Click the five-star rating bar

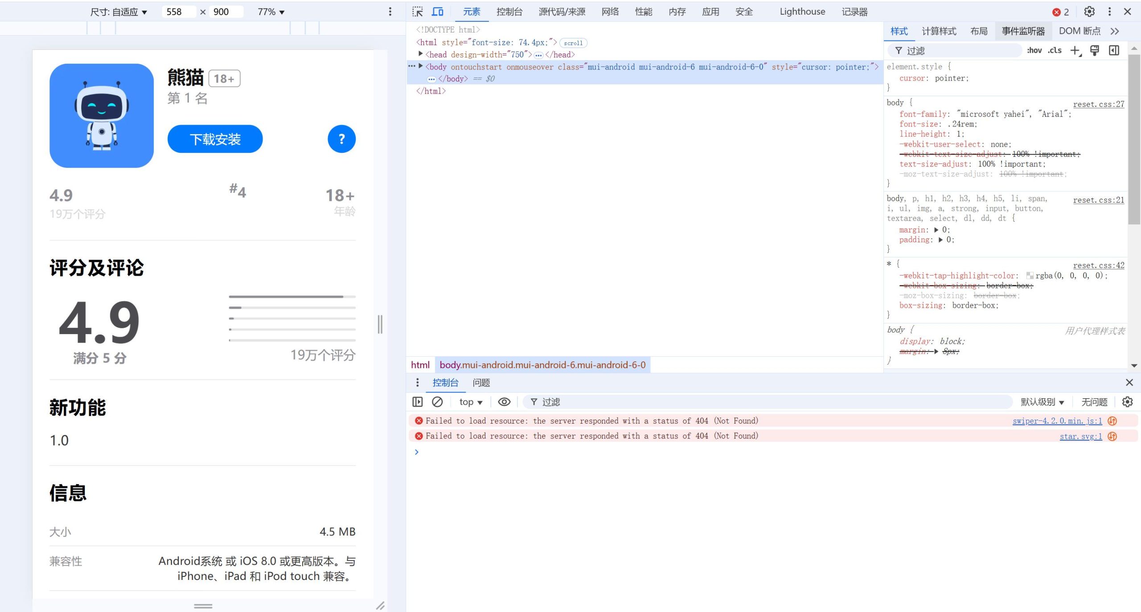coord(292,297)
